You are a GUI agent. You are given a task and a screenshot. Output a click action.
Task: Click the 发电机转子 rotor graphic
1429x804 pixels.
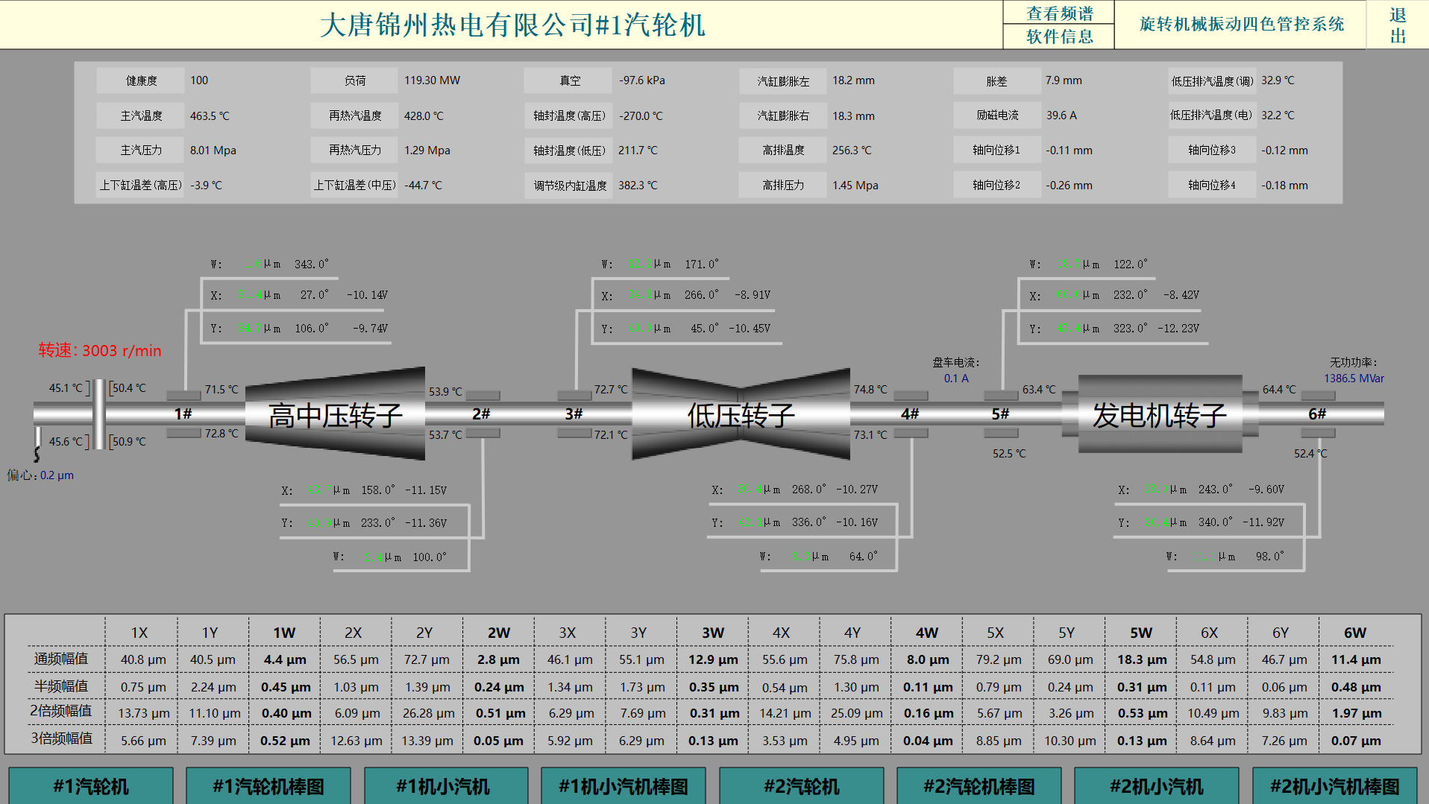(x=1159, y=415)
